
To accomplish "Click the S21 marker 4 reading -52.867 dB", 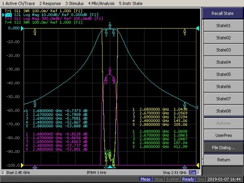I will [76, 122].
